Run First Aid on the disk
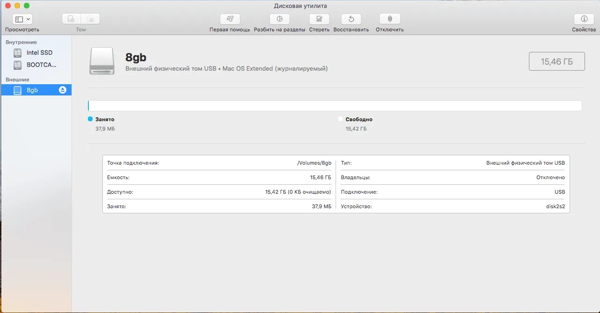 (x=230, y=19)
